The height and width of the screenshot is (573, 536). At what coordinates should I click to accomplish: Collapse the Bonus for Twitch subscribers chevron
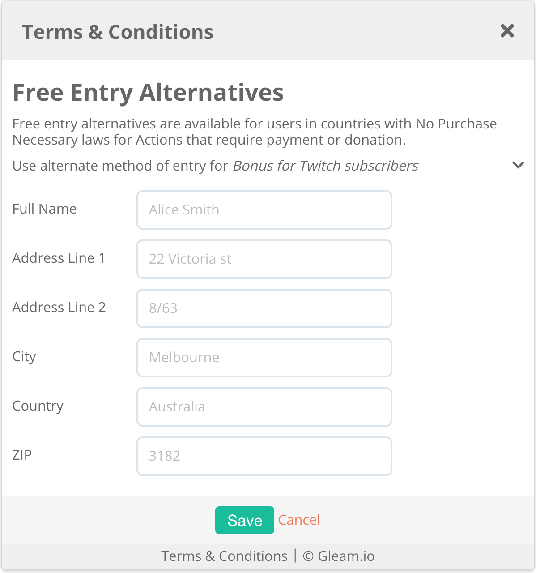coord(518,165)
